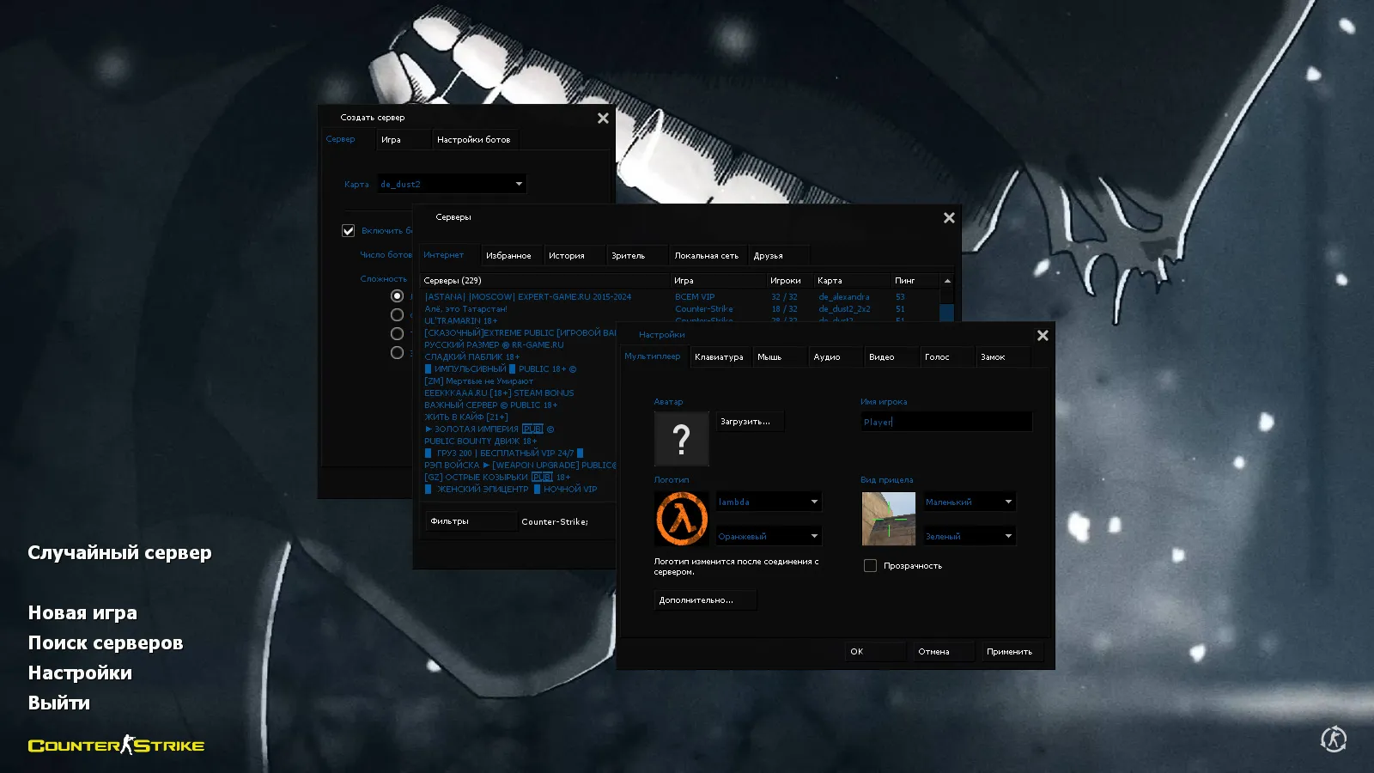Switch to the Клавиатура settings tab

pyautogui.click(x=720, y=356)
